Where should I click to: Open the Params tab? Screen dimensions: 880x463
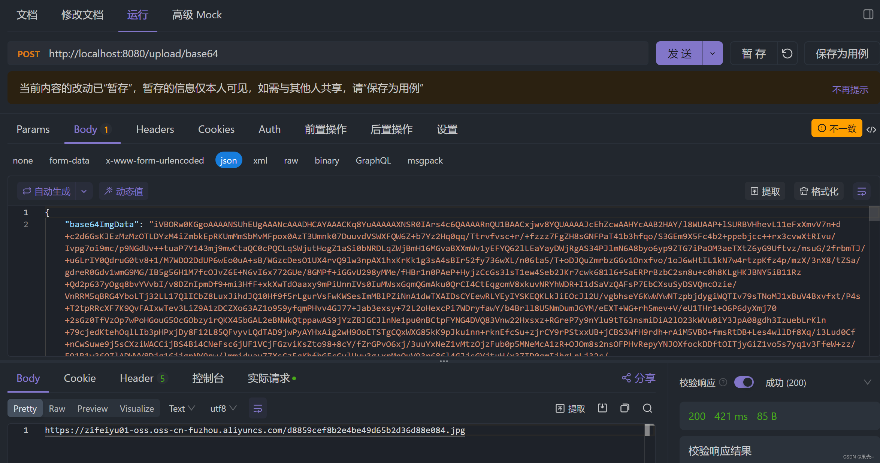(x=33, y=130)
